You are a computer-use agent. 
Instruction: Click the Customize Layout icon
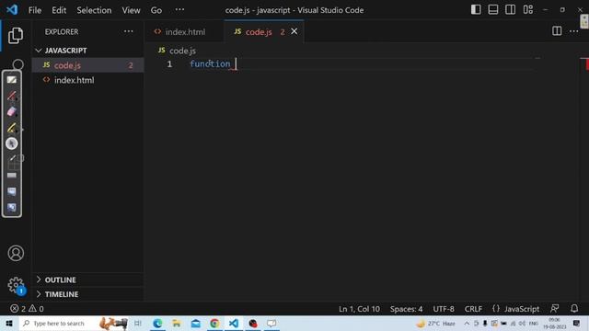[527, 10]
